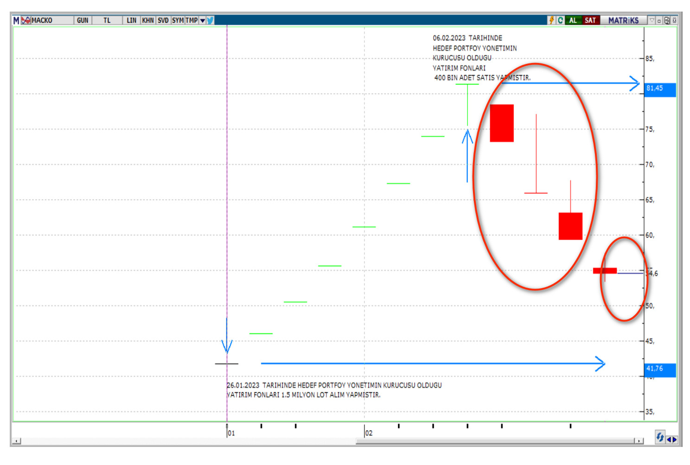Click the chart's right scrollbar arrow
The width and height of the screenshot is (690, 465).
639,441
